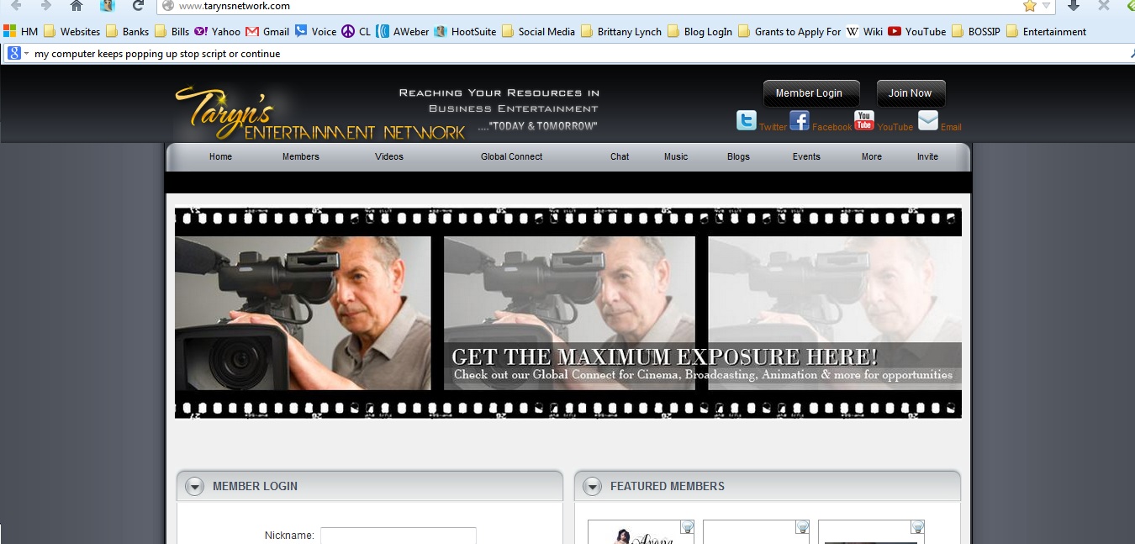Reload the page with refresh icon

pyautogui.click(x=138, y=6)
